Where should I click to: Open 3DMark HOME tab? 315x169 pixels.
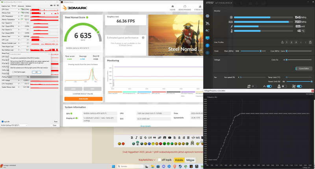click(172, 8)
